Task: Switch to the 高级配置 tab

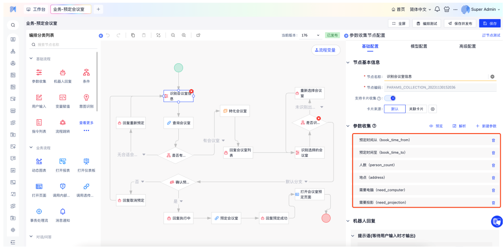Action: click(x=467, y=47)
